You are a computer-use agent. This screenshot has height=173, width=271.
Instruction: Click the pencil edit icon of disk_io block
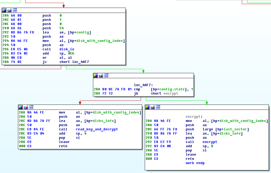click(x=10, y=10)
